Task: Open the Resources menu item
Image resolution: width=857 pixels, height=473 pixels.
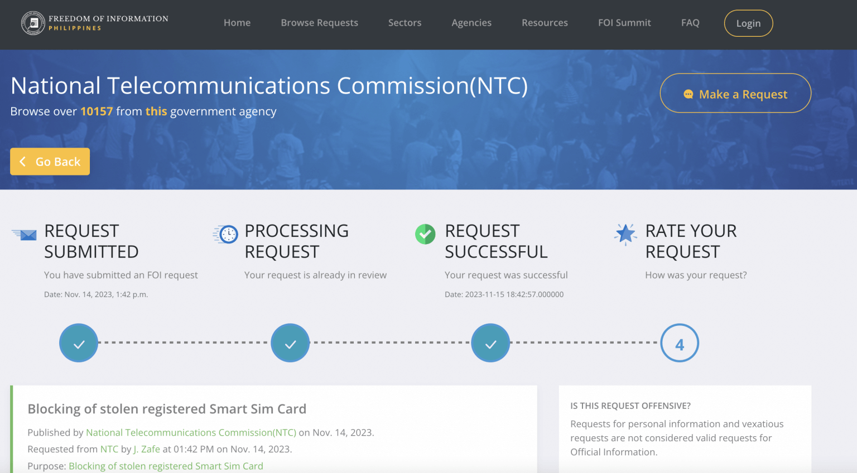Action: tap(545, 23)
